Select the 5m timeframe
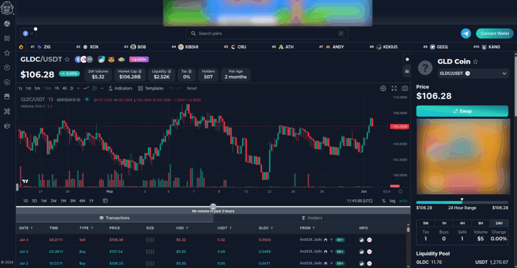 click(x=37, y=88)
